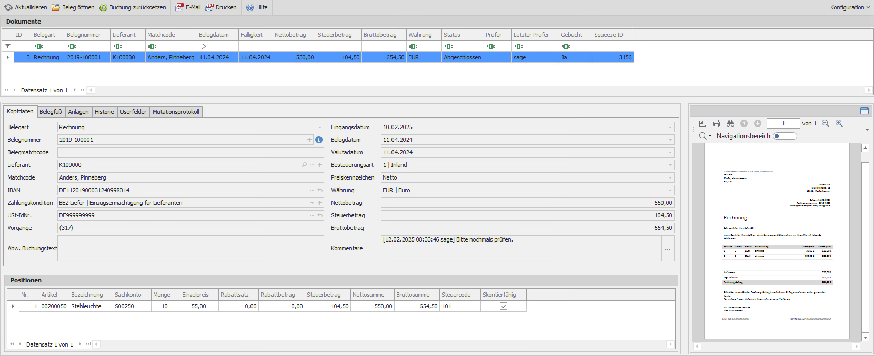This screenshot has height=356, width=874.
Task: Open the Belegart dropdown
Action: [319, 127]
